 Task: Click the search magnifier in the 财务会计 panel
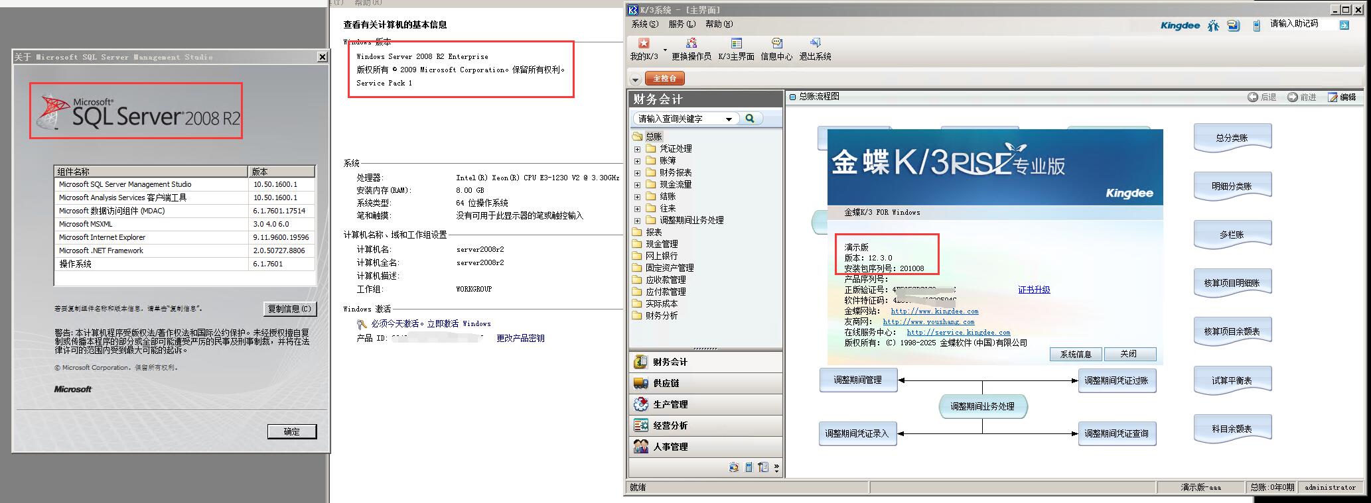pyautogui.click(x=750, y=119)
